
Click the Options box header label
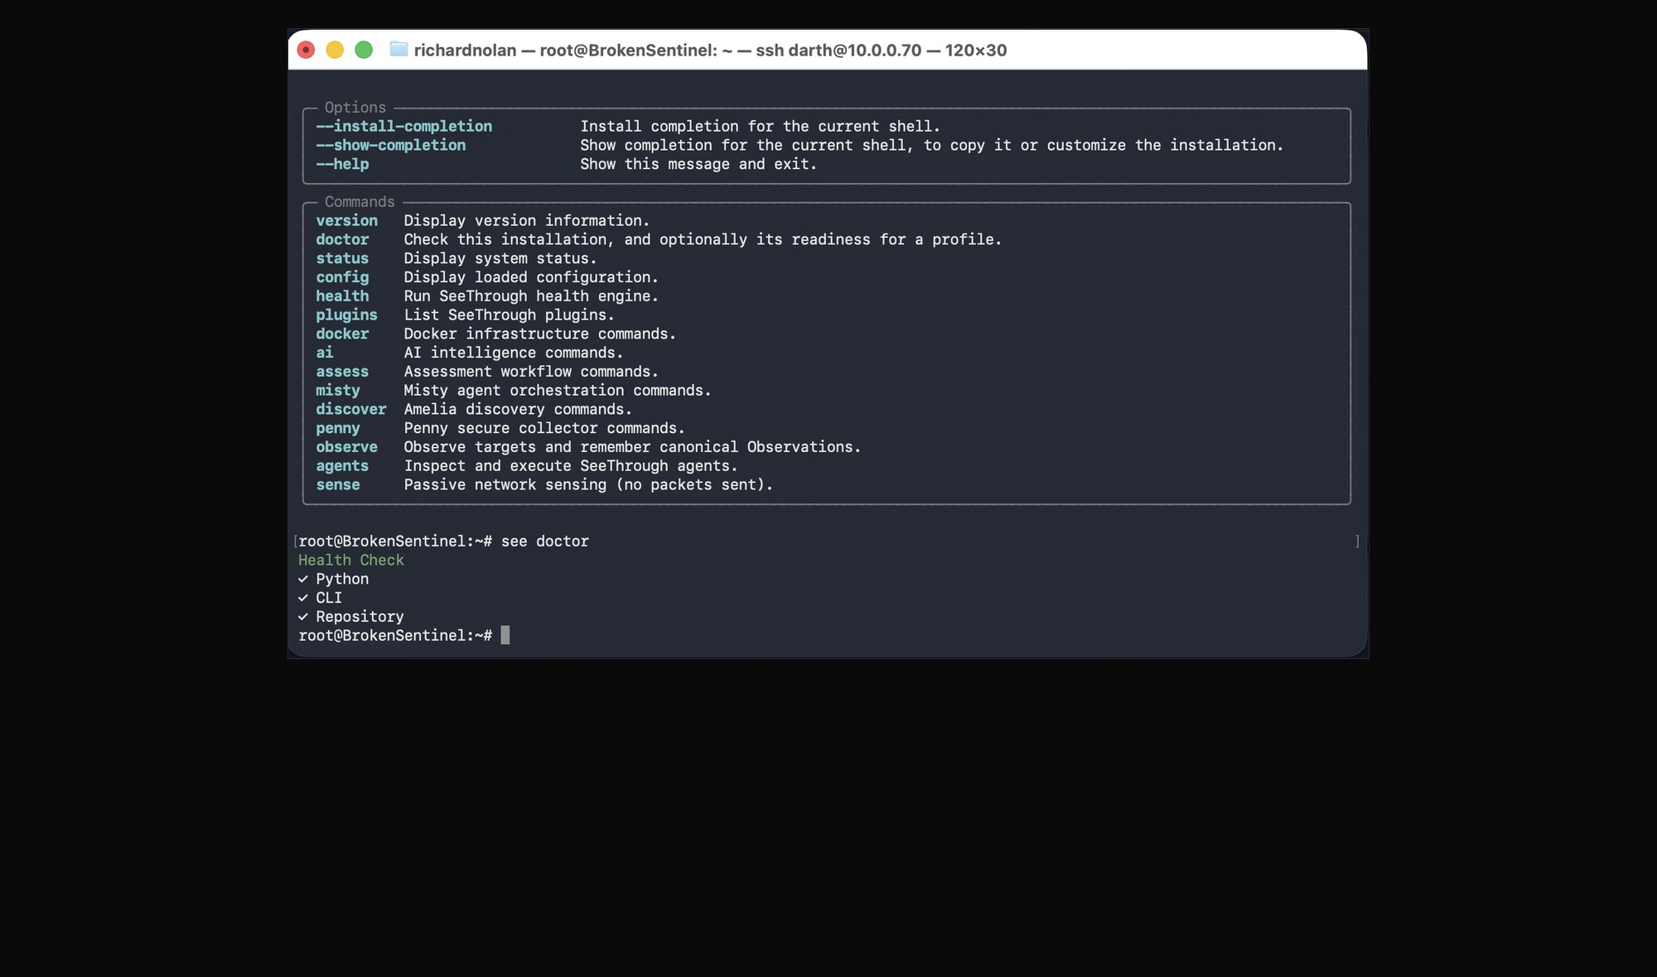[355, 107]
